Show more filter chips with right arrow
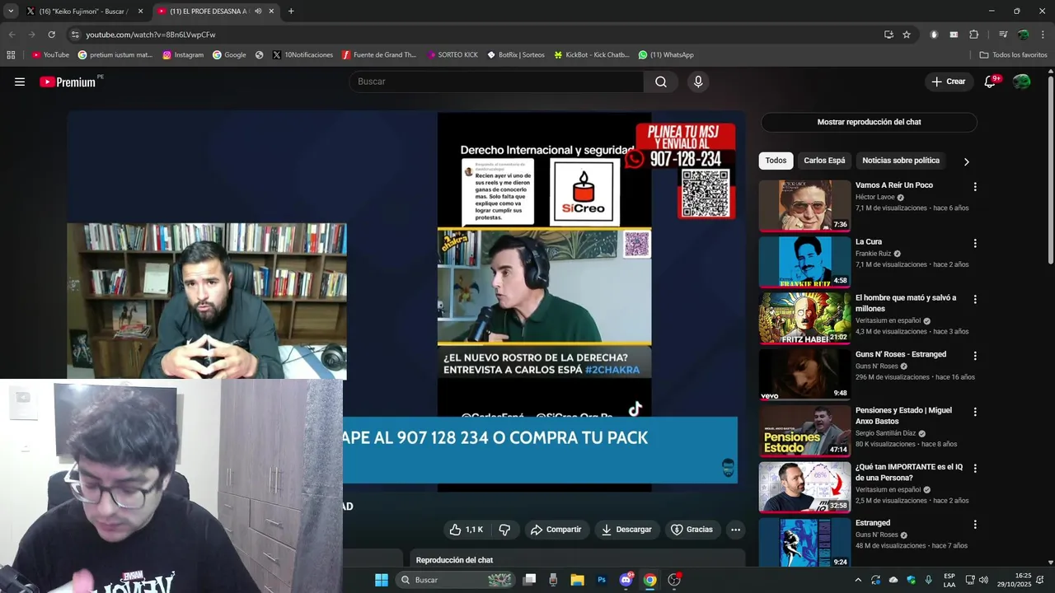The width and height of the screenshot is (1055, 593). (966, 161)
